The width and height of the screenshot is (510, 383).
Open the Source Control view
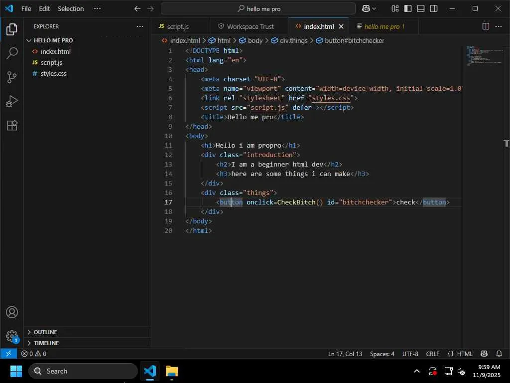click(x=12, y=77)
